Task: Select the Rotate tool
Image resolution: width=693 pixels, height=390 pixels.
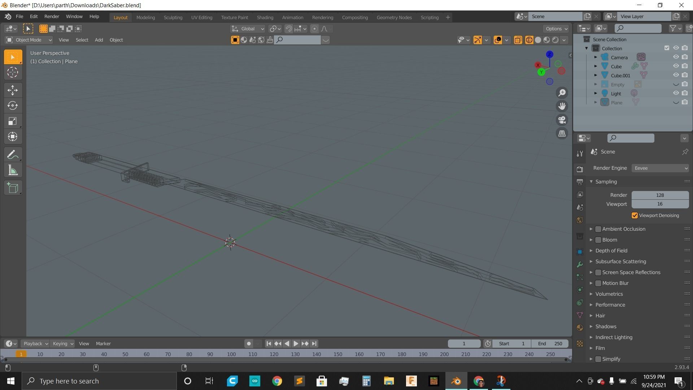Action: pos(13,105)
